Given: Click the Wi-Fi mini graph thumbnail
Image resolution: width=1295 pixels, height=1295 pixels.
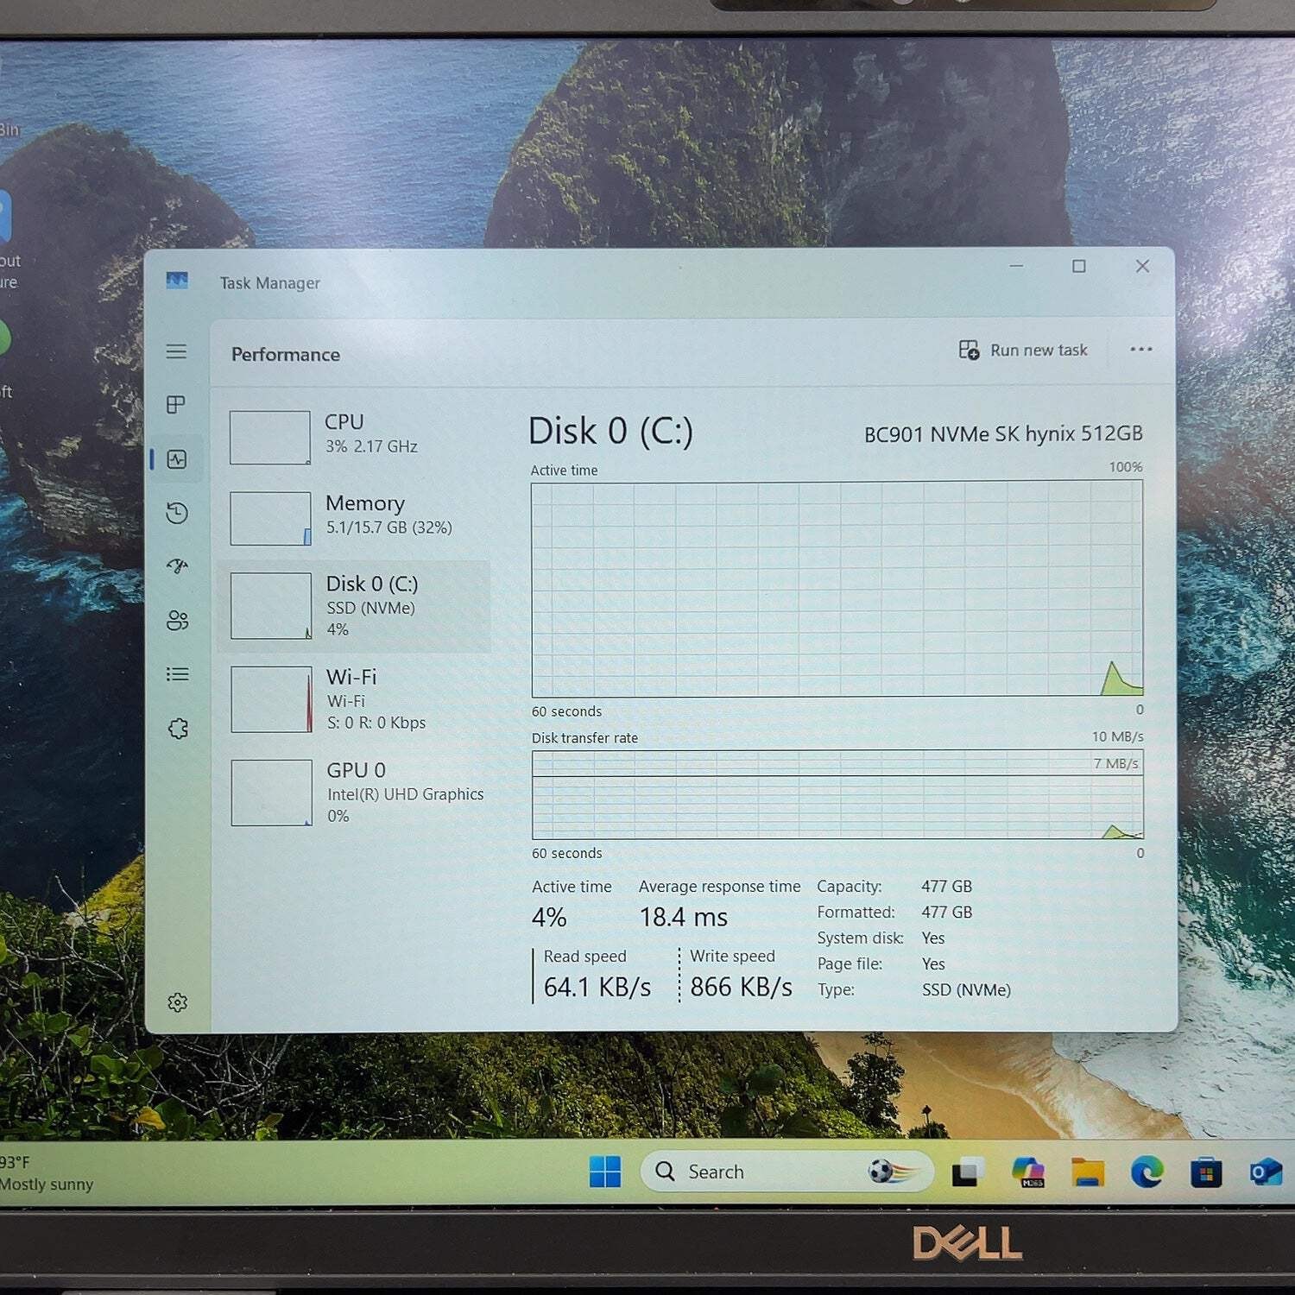Looking at the screenshot, I should click(x=271, y=699).
